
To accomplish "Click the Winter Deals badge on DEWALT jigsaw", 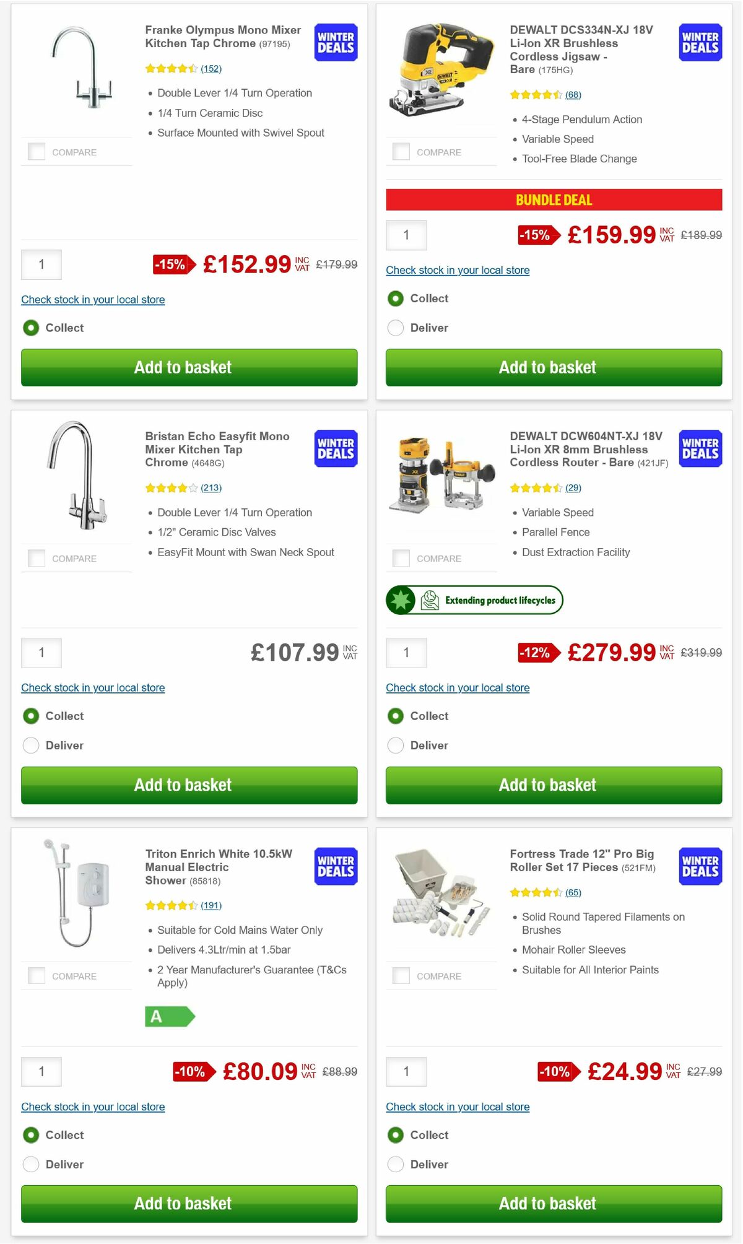I will (700, 42).
